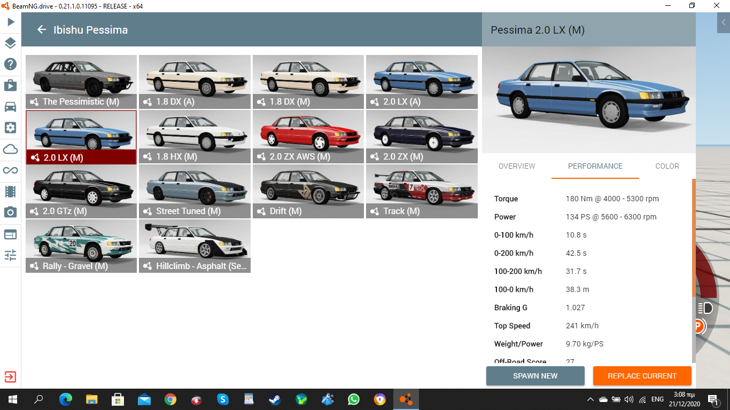
Task: Select the highlighted 2.0 LX (M) configuration
Action: tap(81, 137)
